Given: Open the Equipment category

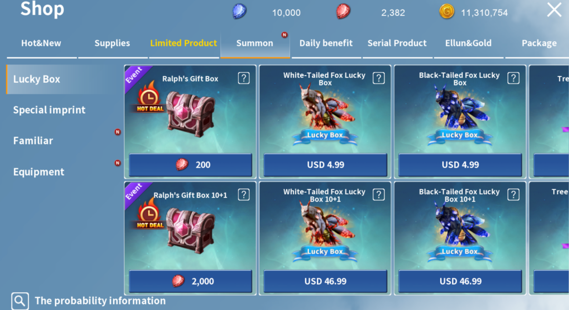Looking at the screenshot, I should 39,172.
